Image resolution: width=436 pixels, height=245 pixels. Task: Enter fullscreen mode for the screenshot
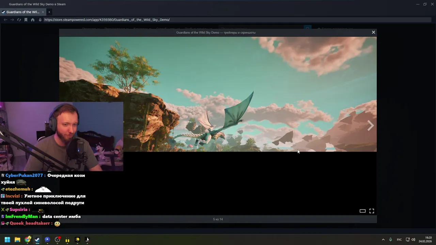click(372, 211)
